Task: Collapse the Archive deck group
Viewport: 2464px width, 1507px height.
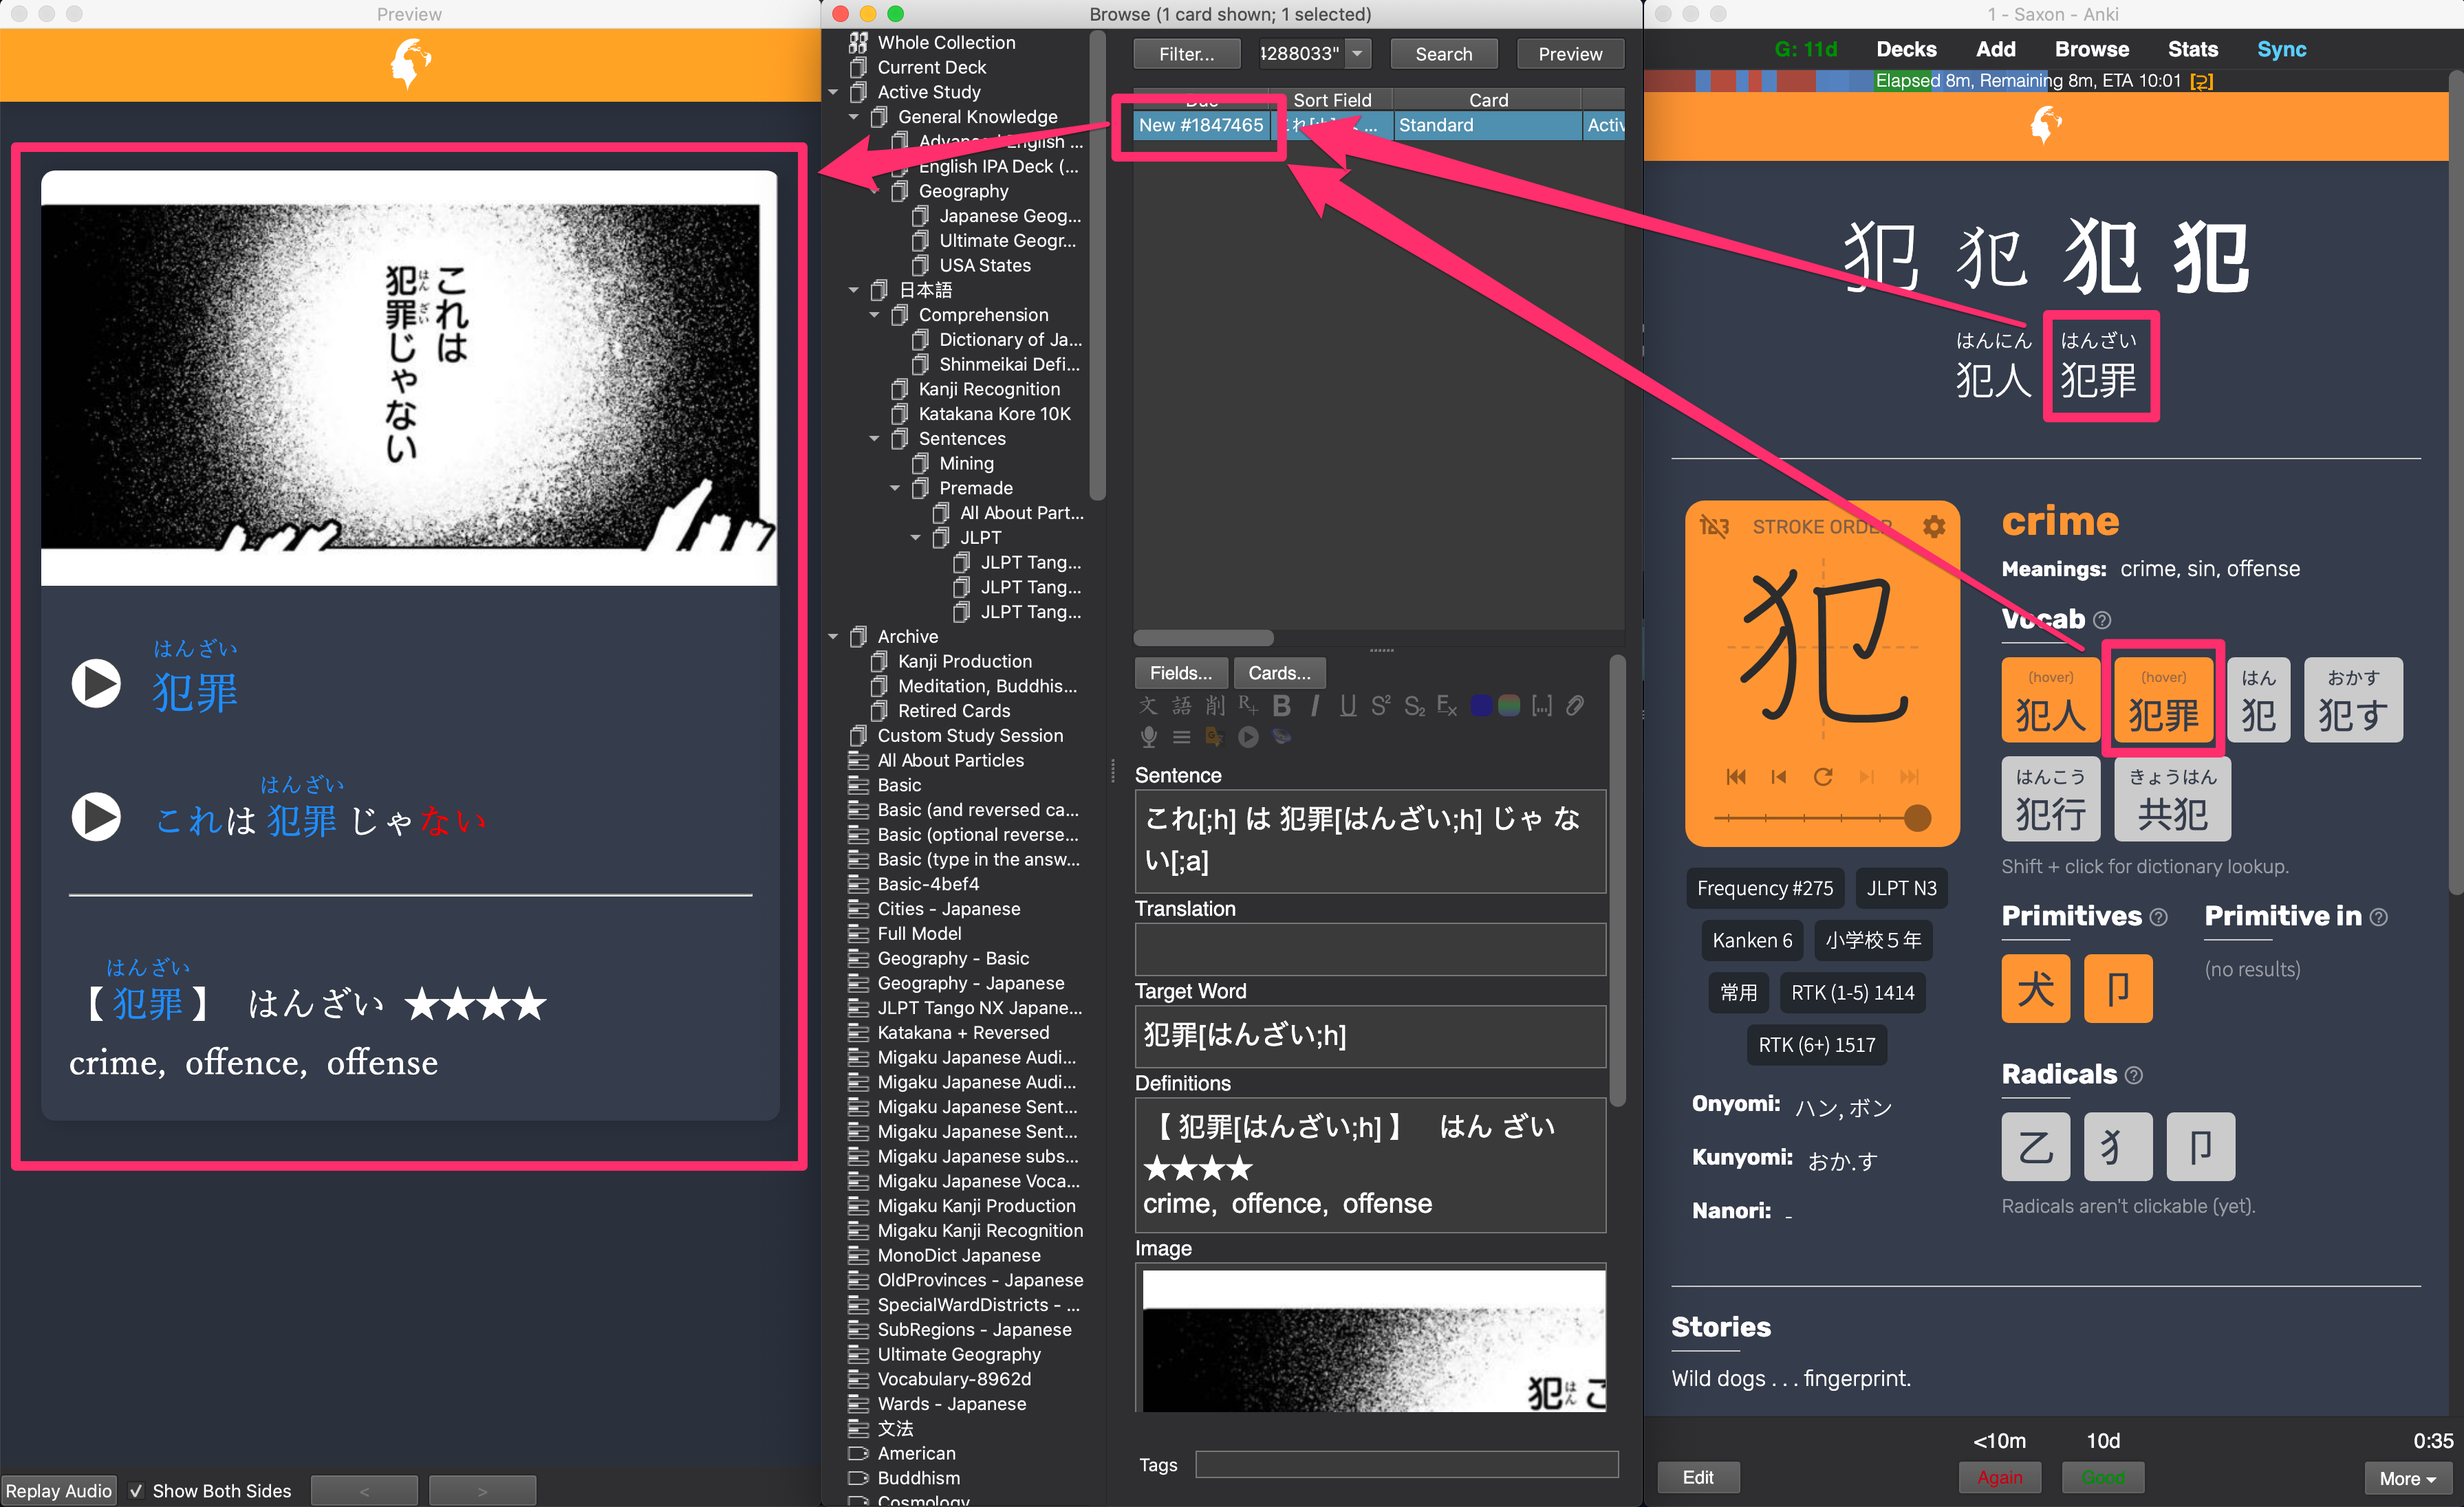Action: pos(833,637)
